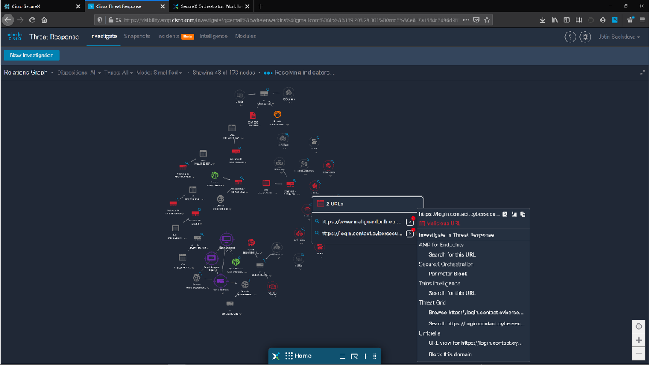Switch to the Snapshots tab
The height and width of the screenshot is (365, 649).
coord(137,36)
